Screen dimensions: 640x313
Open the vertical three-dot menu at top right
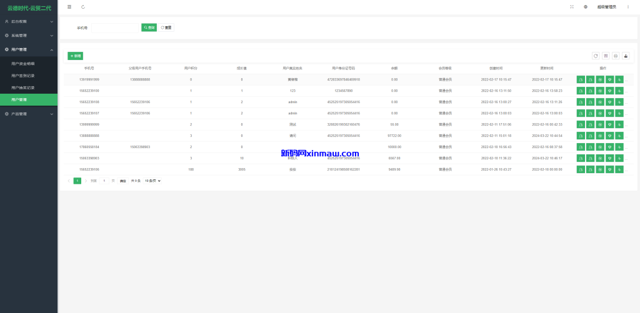[628, 7]
